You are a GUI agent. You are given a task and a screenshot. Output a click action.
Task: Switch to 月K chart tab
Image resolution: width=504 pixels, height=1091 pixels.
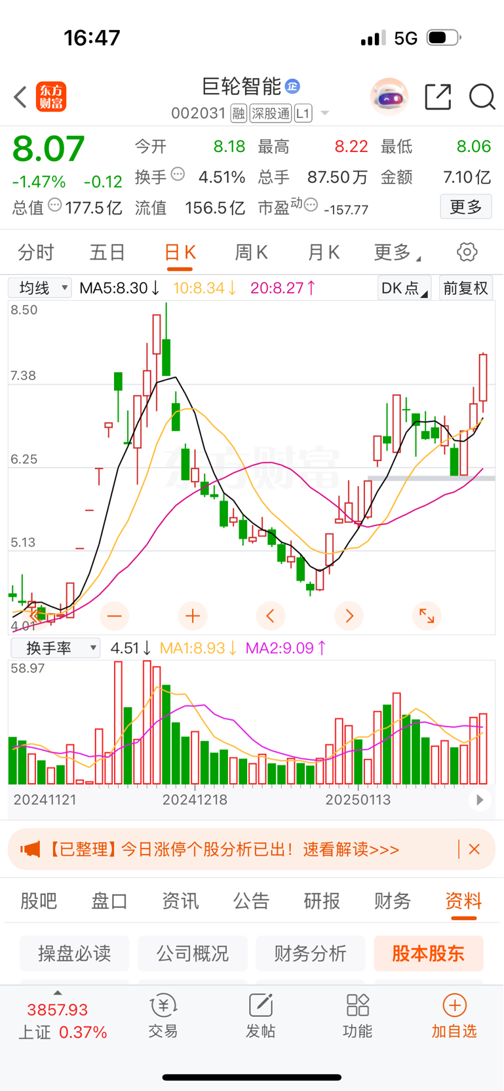click(x=323, y=252)
